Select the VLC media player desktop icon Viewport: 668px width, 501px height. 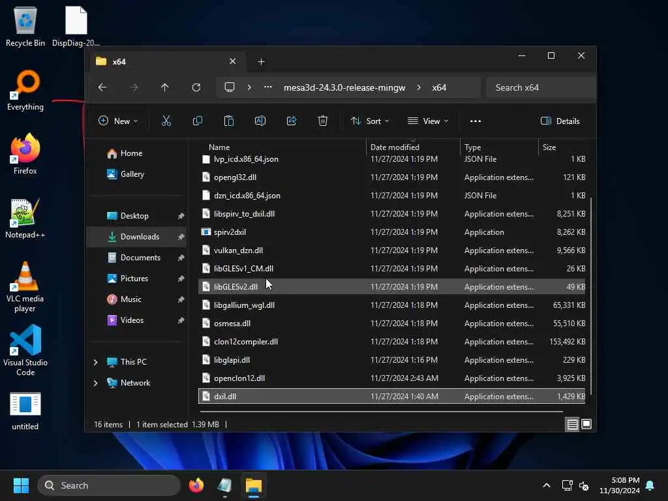tap(25, 287)
